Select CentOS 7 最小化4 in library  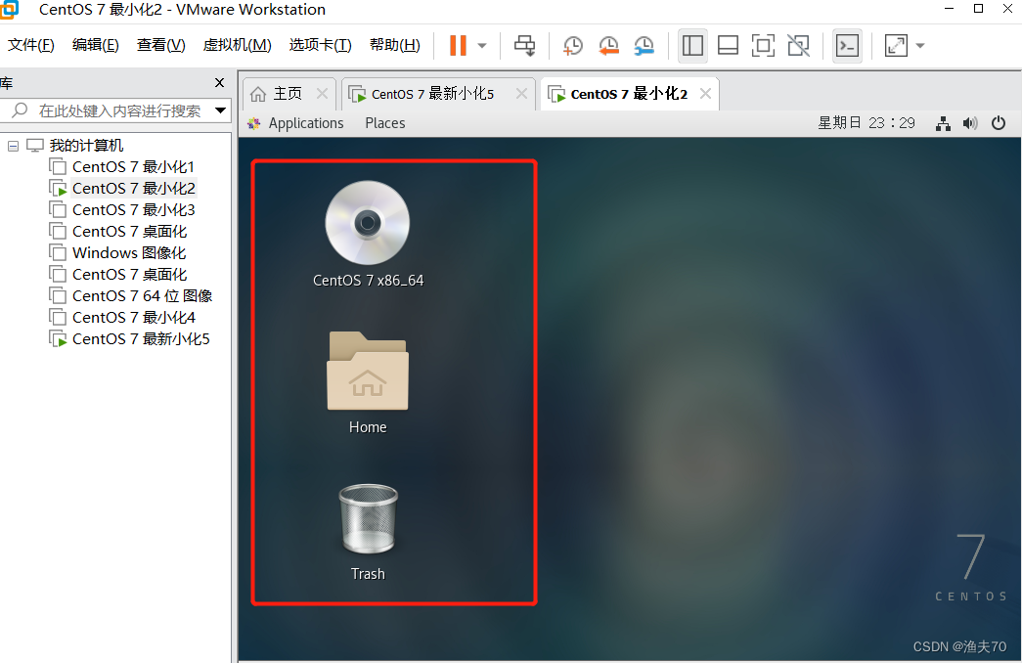[134, 318]
